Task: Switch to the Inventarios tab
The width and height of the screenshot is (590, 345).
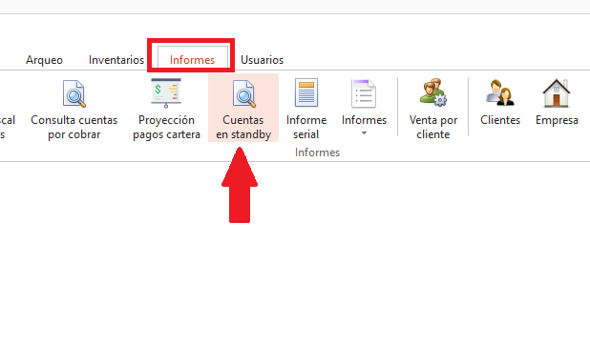Action: click(116, 60)
